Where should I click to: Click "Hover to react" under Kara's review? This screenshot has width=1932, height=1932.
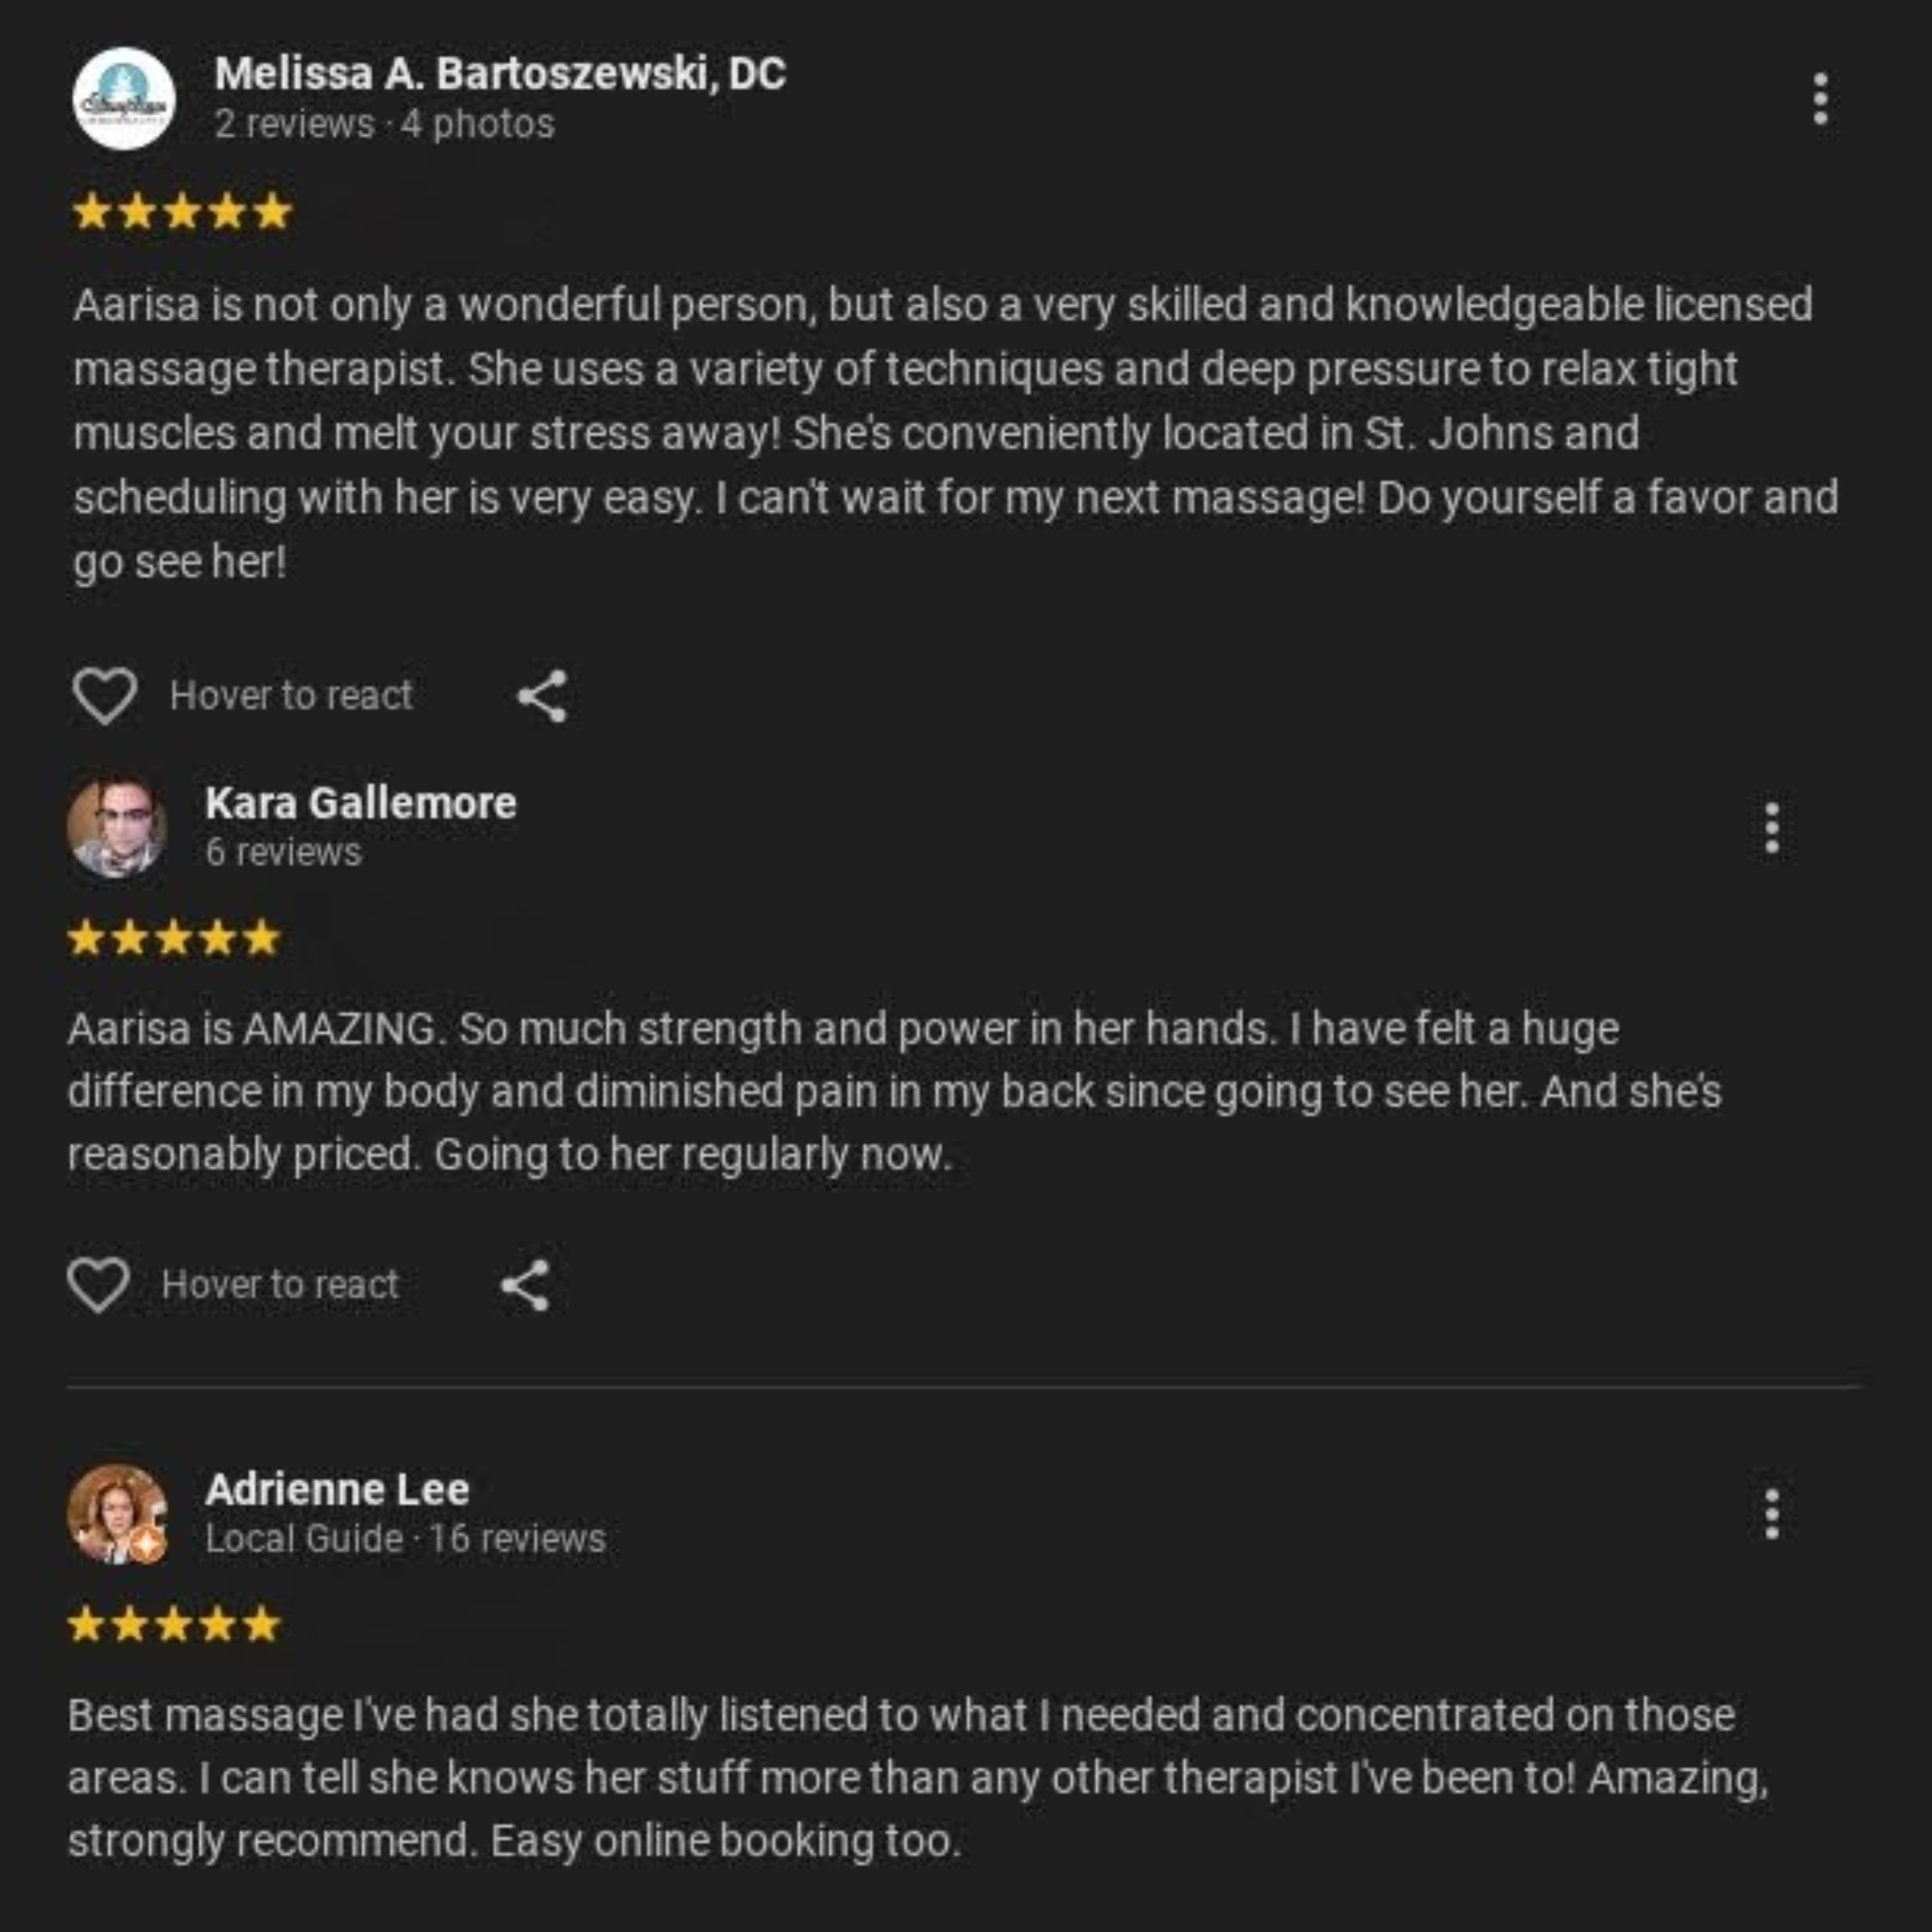point(280,1285)
